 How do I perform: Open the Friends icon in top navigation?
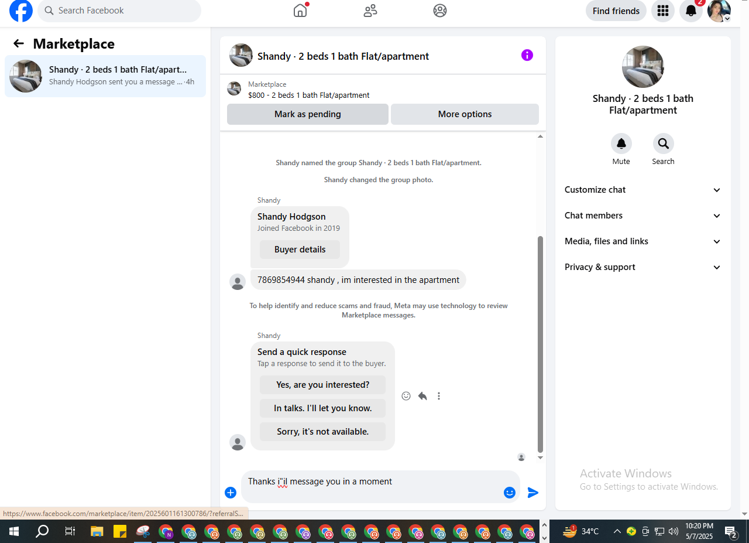(370, 11)
